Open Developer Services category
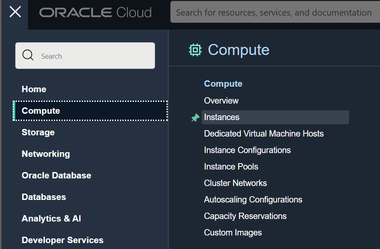 pos(63,240)
